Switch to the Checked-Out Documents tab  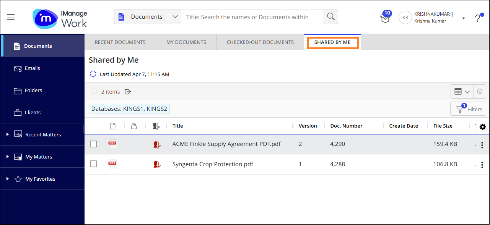260,42
